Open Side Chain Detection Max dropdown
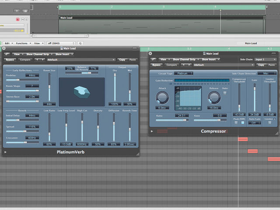 click(267, 73)
